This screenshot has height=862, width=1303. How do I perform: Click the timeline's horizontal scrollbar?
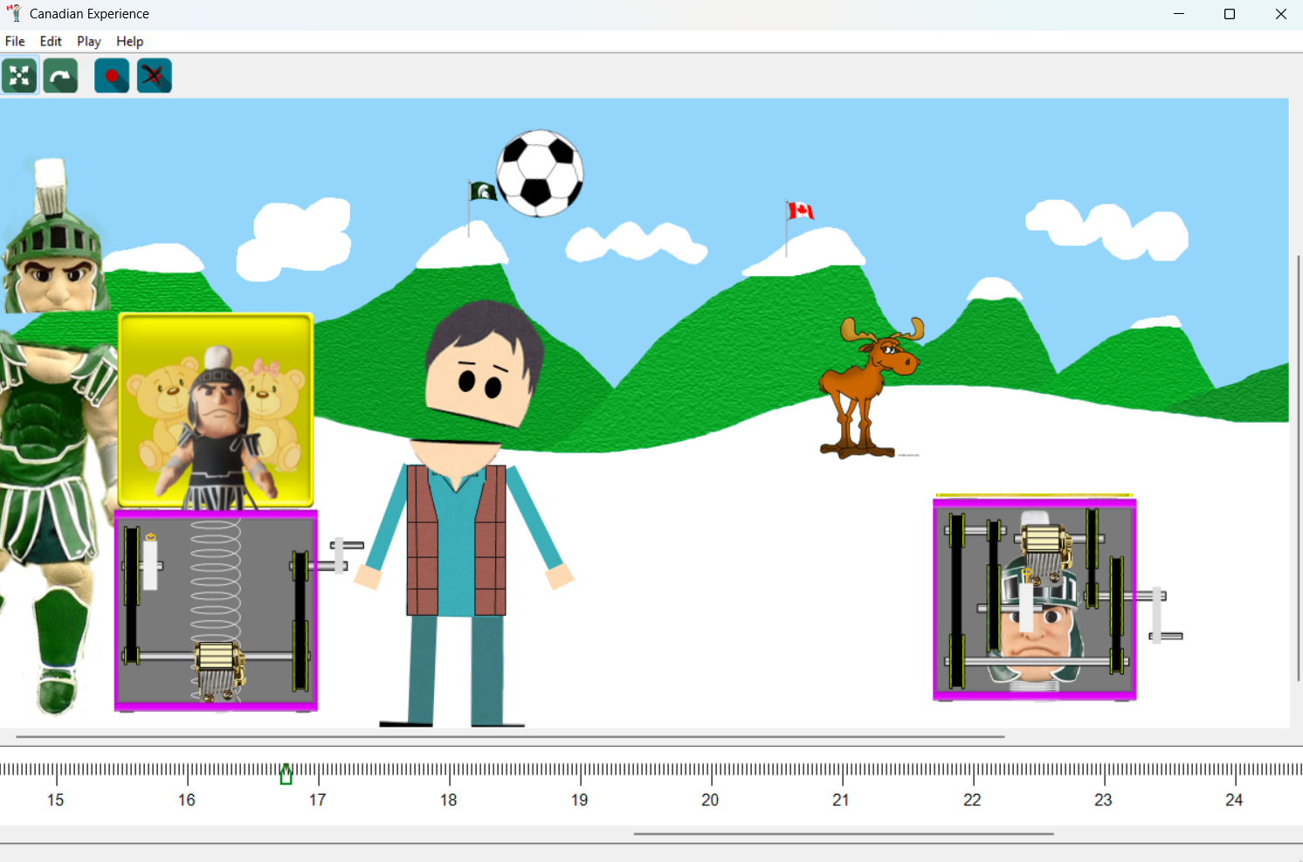pyautogui.click(x=844, y=834)
